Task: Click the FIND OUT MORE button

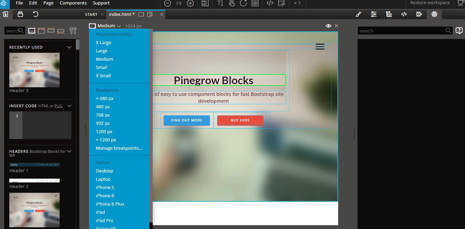Action: click(186, 120)
